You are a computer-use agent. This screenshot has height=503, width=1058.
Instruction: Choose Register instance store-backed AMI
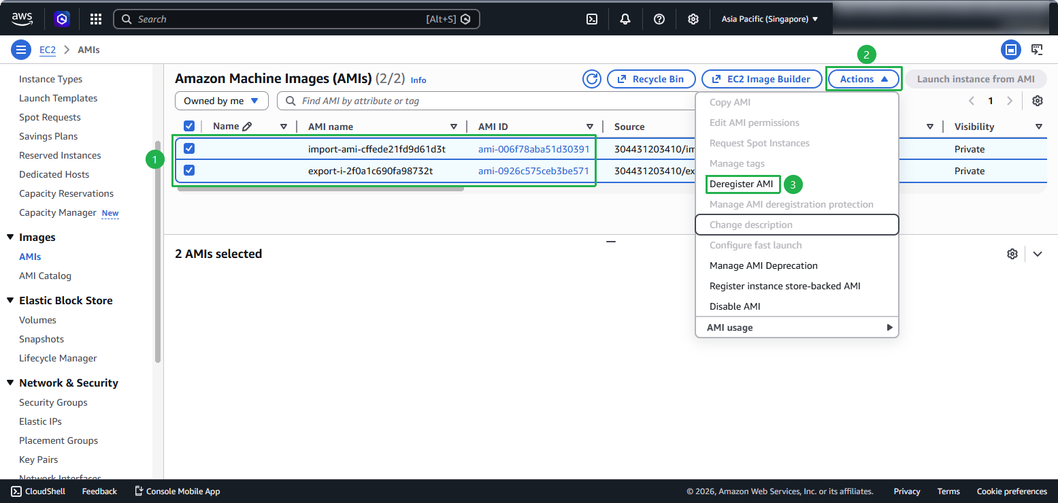click(x=785, y=286)
